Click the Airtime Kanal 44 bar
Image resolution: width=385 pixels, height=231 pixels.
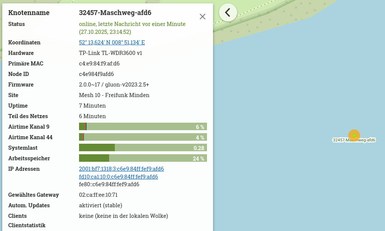click(x=143, y=137)
